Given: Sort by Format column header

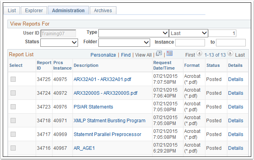Looking at the screenshot, I should 192,65.
